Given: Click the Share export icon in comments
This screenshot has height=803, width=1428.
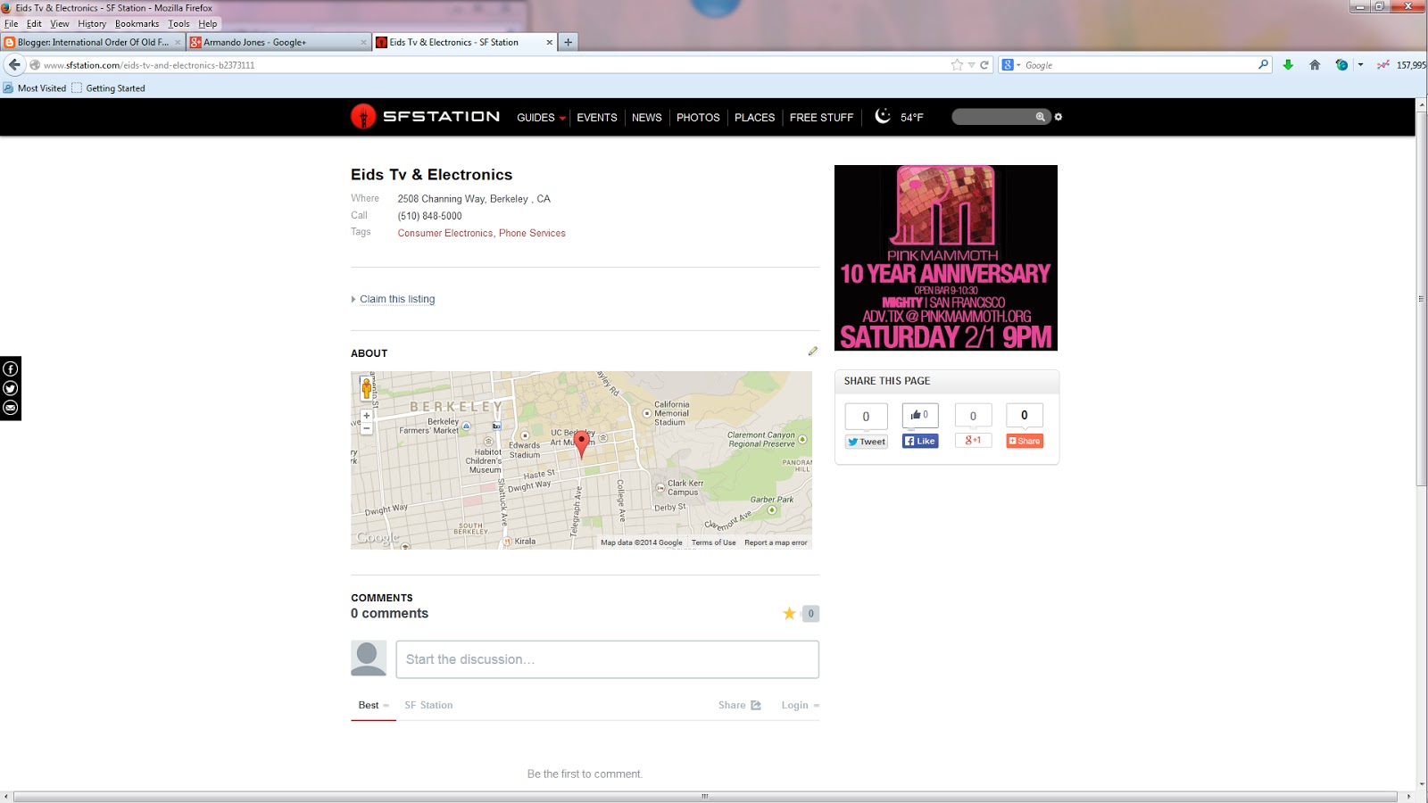Looking at the screenshot, I should 756,705.
